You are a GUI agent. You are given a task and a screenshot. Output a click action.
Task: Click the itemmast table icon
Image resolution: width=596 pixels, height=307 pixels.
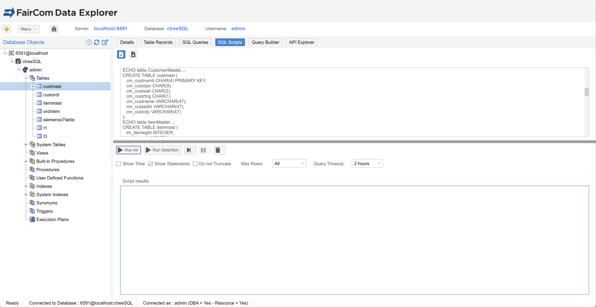coord(39,103)
